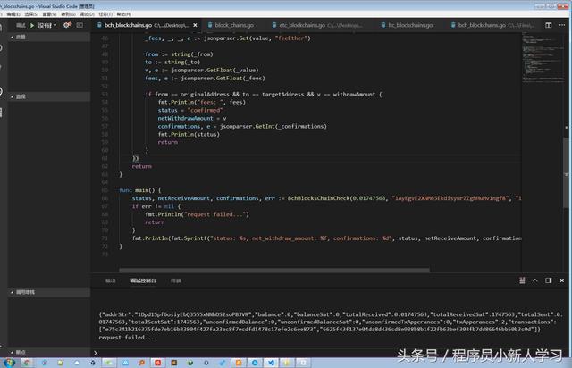Screen dimensions: 572x368
Task: Click the 'func main()' declaration line
Action: pos(140,190)
